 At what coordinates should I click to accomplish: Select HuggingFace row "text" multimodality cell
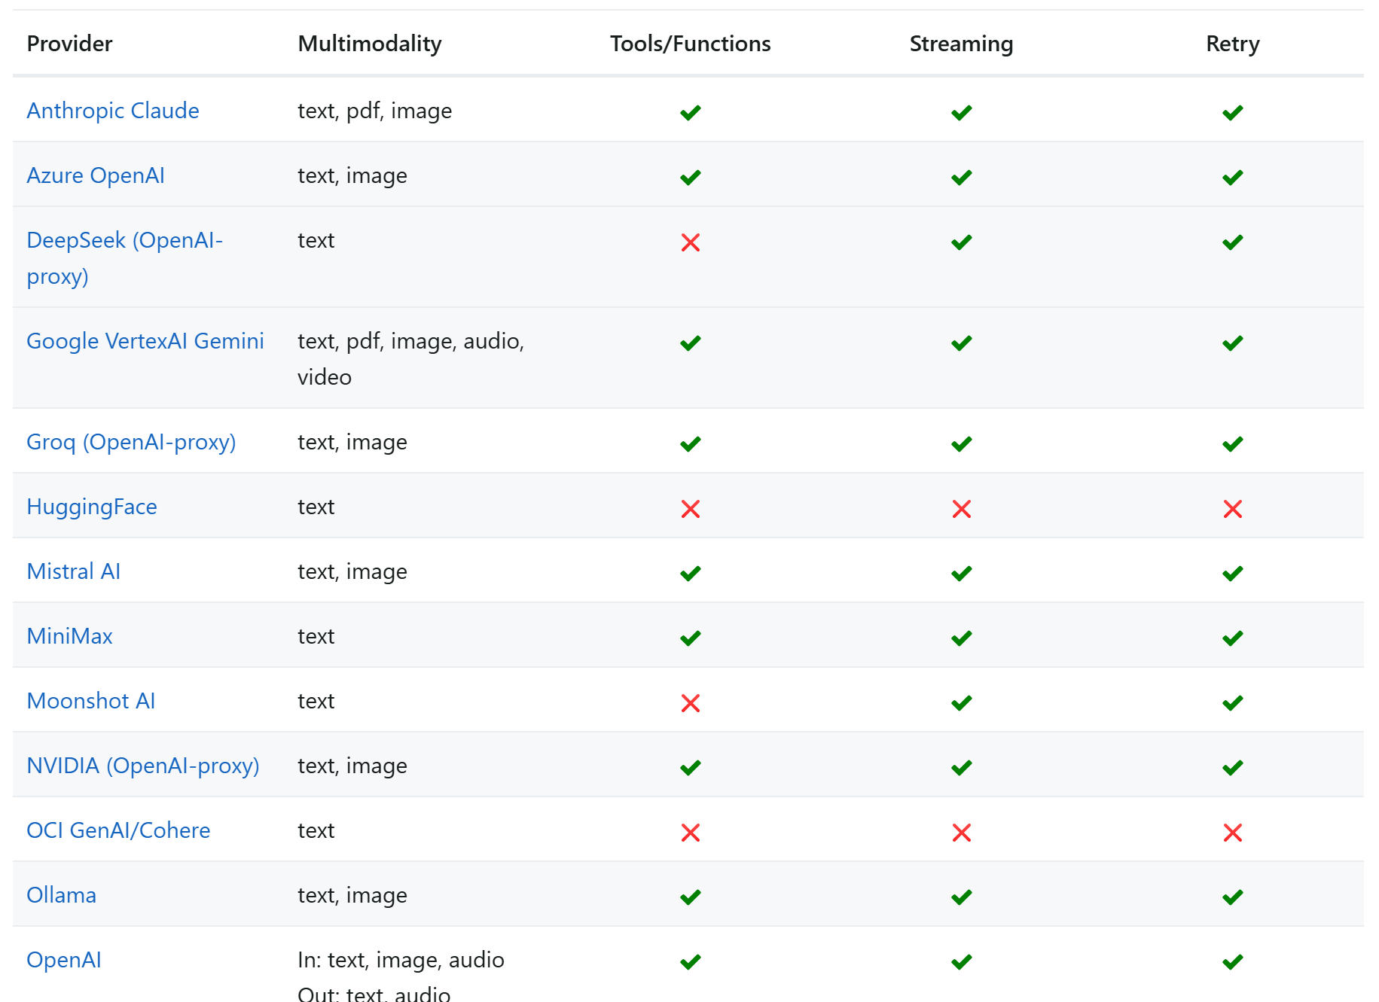coord(316,507)
